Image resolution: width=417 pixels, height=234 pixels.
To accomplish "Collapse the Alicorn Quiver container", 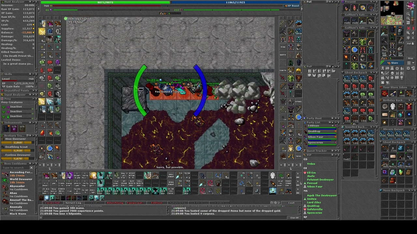I will 411,129.
